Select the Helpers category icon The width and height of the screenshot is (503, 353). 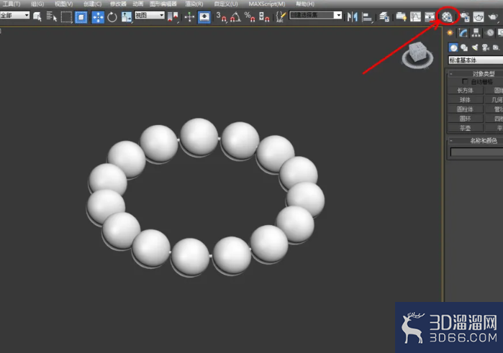pos(496,47)
